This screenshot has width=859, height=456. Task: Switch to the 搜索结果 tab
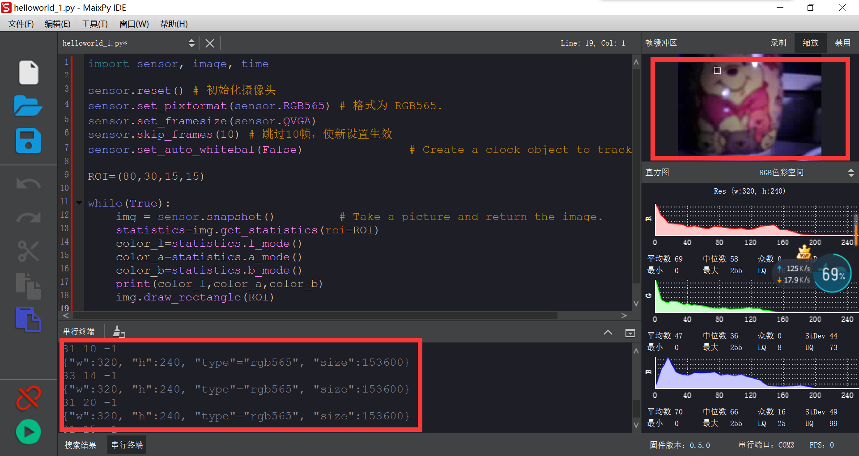click(x=81, y=445)
